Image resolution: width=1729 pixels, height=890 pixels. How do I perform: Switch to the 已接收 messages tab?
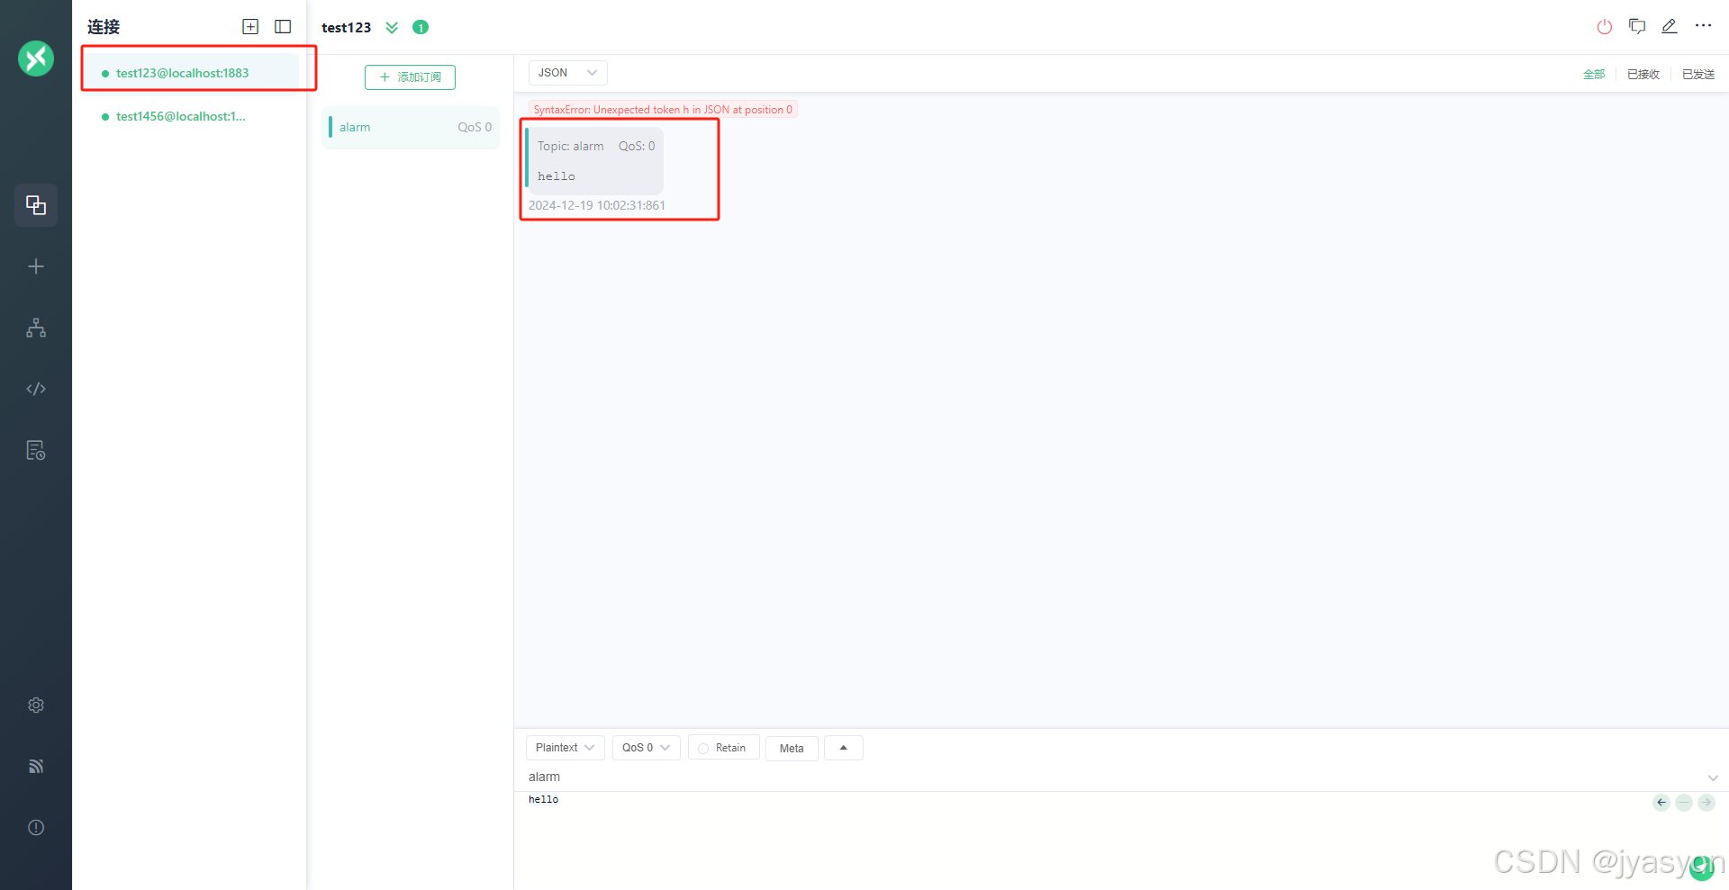pos(1643,74)
